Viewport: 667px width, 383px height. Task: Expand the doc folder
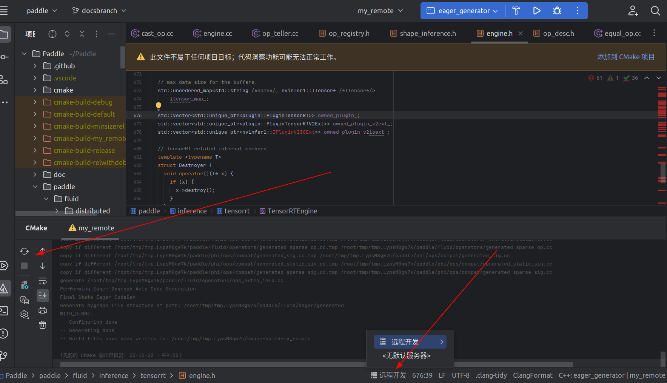click(35, 175)
